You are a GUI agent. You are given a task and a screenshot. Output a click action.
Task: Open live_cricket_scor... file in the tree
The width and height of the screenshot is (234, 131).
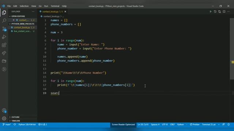click(x=22, y=31)
